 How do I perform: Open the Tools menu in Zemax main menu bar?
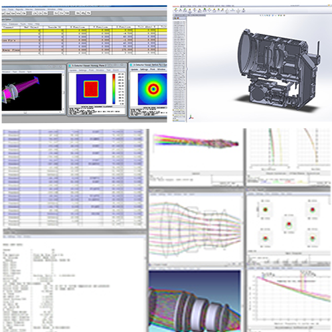(11, 9)
